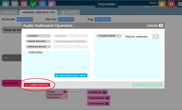Select the Tutte le Aziende card
Viewport: 182px width, 110px height.
[x=12, y=30]
